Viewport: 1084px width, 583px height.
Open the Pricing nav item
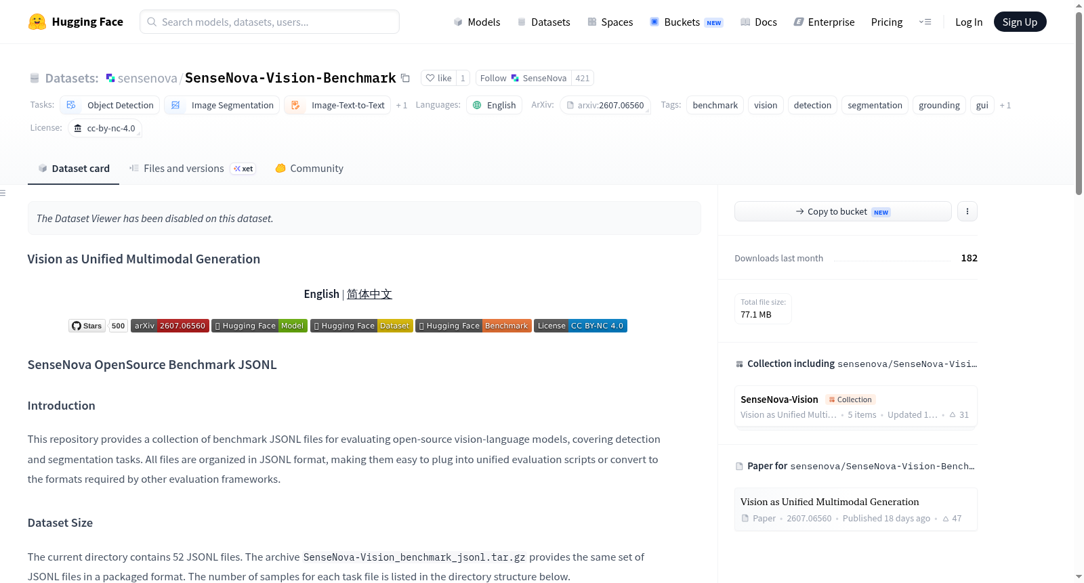tap(887, 22)
